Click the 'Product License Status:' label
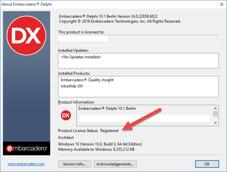227x172 pixels. 78,131
